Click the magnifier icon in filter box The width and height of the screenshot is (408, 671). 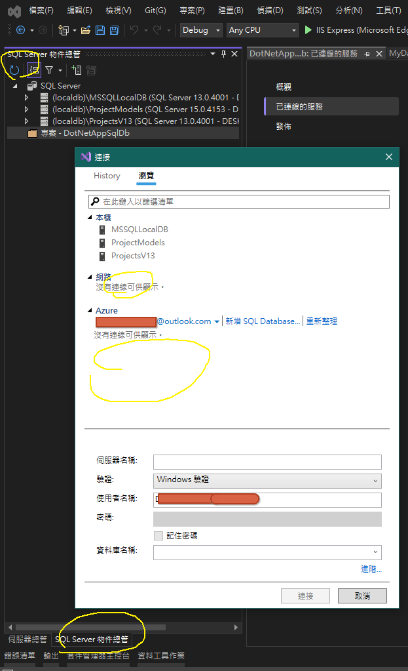[x=95, y=201]
